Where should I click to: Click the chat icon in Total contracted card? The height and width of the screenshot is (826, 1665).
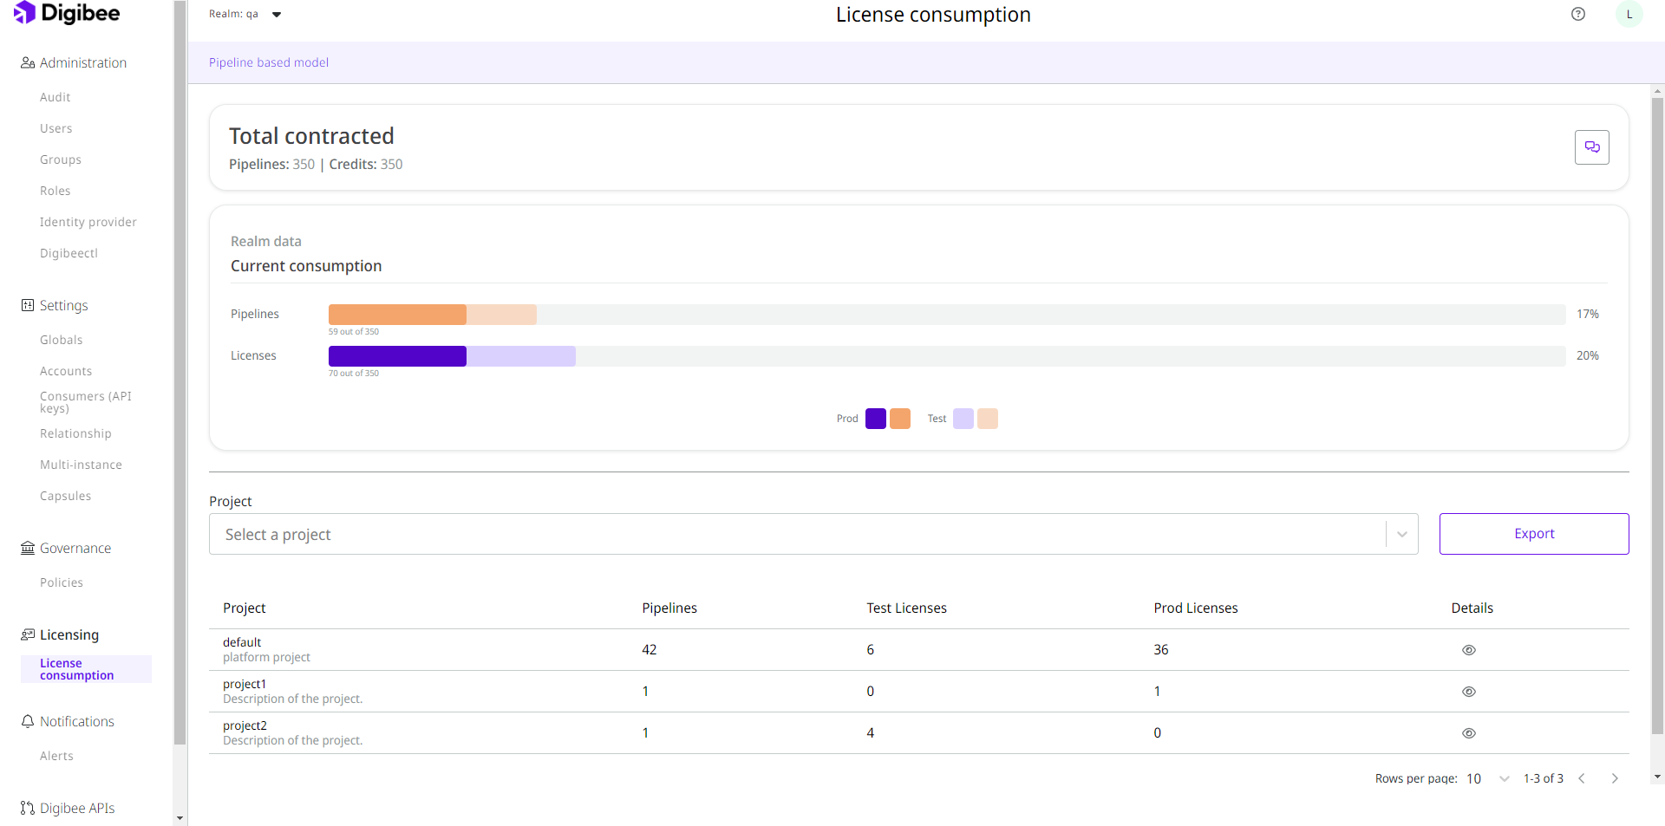[1591, 147]
